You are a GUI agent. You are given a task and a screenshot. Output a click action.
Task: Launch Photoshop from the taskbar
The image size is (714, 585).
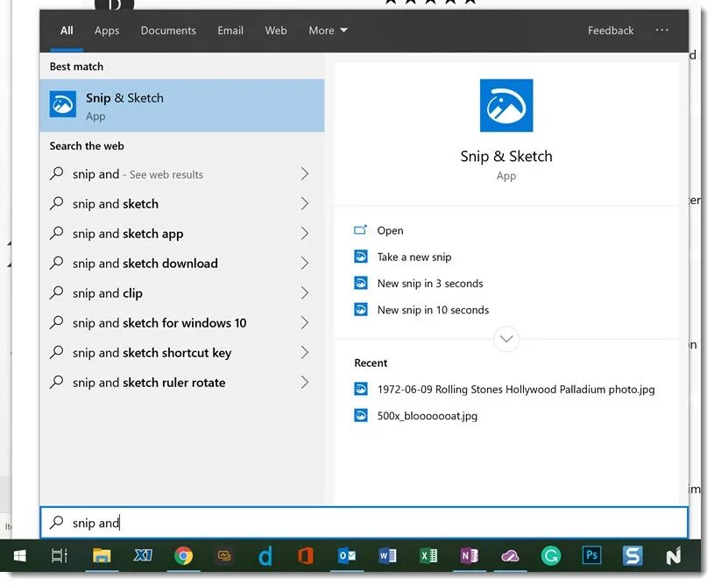pyautogui.click(x=591, y=556)
